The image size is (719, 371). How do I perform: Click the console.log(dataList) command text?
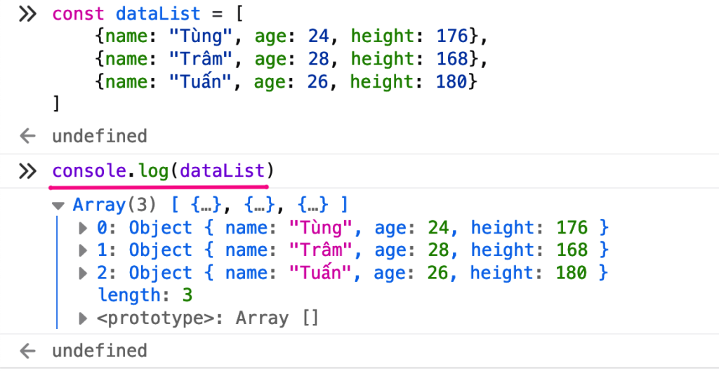tap(161, 171)
